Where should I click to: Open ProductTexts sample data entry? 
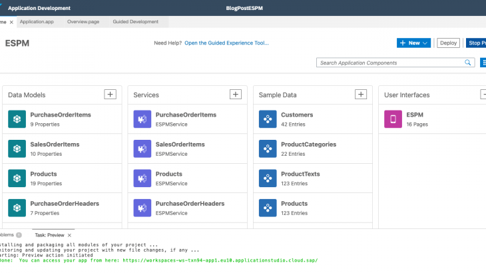313,178
